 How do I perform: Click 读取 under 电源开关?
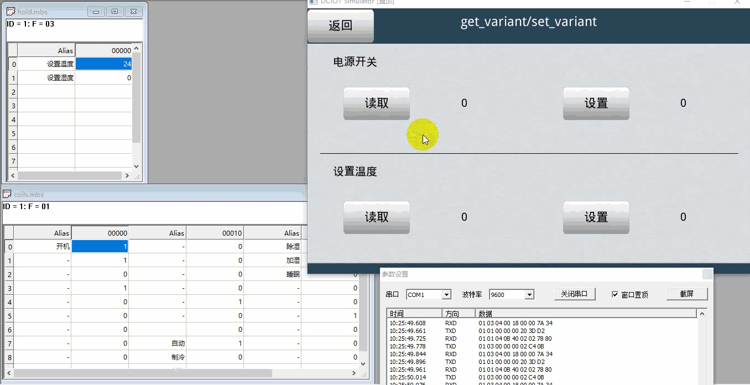pos(377,103)
